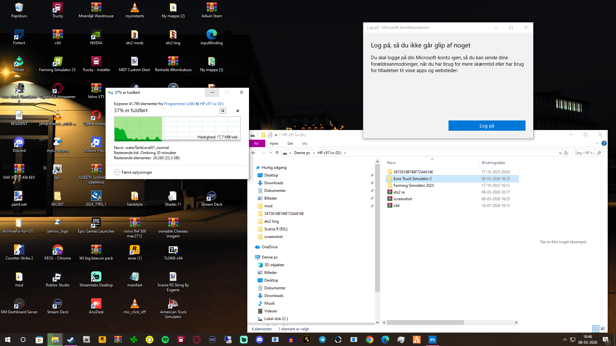616x346 pixels.
Task: Switch to large thumbnails view icon
Action: point(603,329)
